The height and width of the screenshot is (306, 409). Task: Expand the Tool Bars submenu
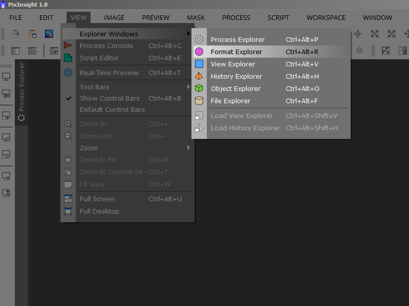[127, 87]
